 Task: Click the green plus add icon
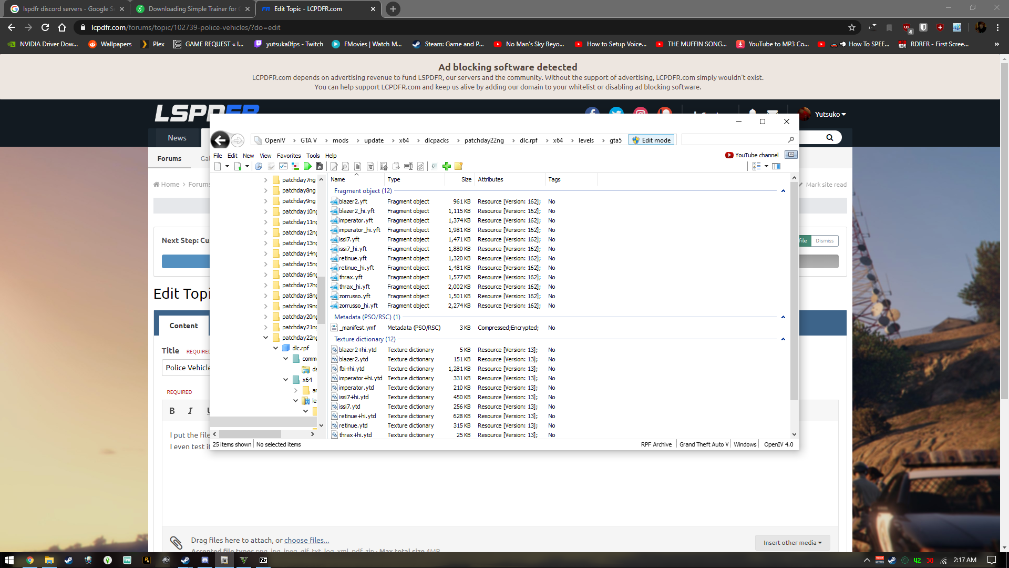(446, 166)
